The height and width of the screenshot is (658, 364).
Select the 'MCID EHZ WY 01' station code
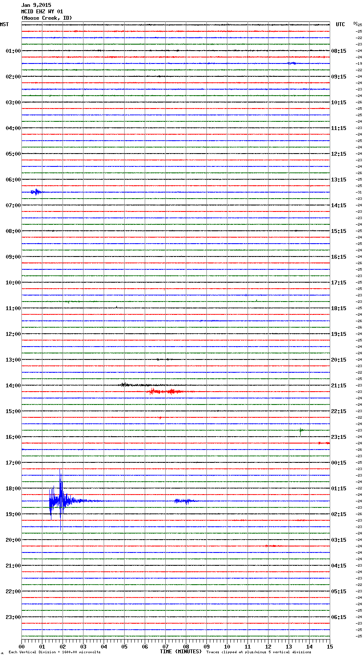[x=42, y=12]
